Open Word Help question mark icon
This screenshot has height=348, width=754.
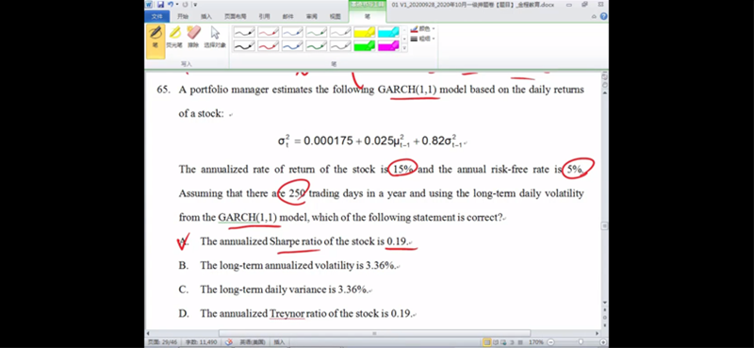[603, 16]
